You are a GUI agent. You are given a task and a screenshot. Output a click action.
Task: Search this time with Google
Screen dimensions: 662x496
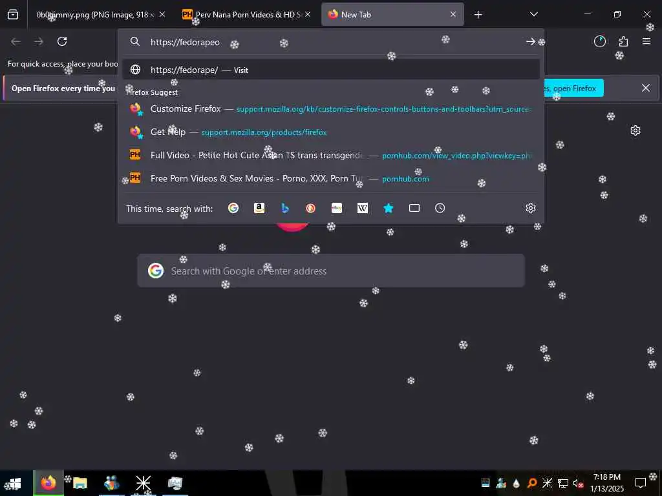tap(233, 208)
